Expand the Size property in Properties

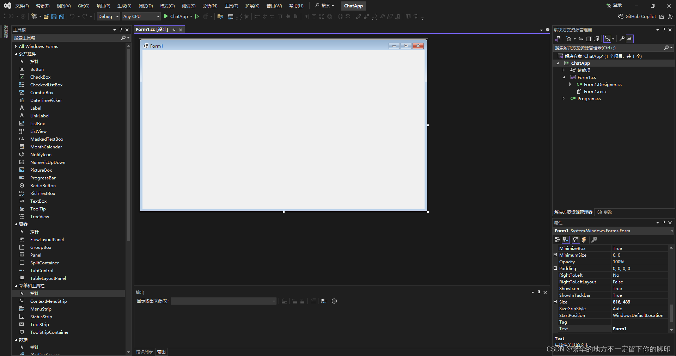pos(555,302)
